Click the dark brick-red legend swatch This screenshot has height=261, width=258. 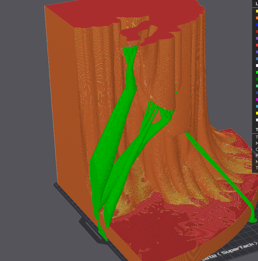coord(257,31)
